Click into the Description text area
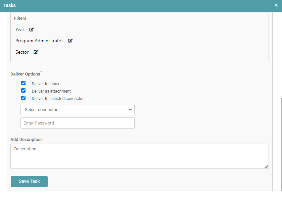This screenshot has width=282, height=197. [139, 156]
